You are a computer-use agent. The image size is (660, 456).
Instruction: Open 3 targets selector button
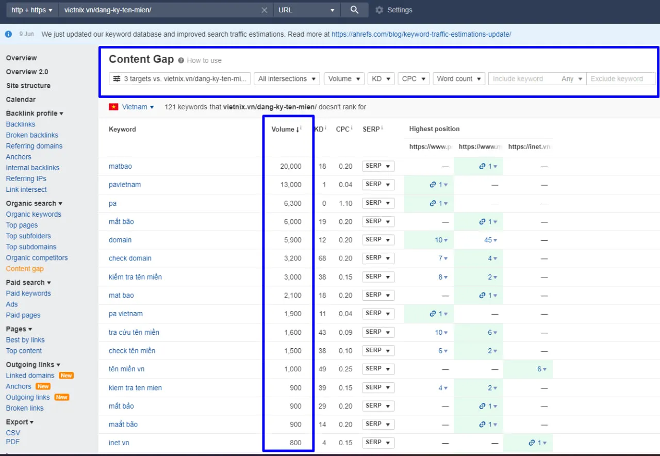(x=180, y=78)
